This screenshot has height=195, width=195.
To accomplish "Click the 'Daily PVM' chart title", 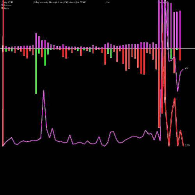I will coord(7,2).
